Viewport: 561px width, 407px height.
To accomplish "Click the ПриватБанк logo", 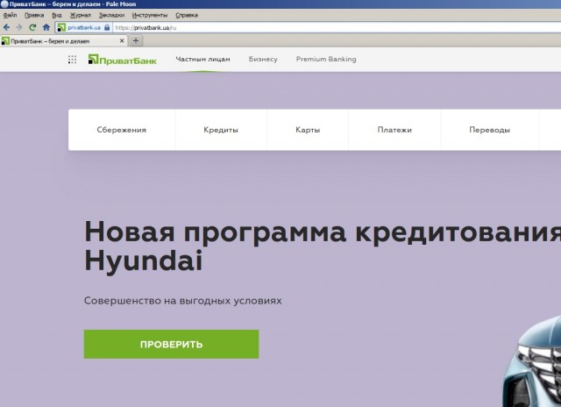I will [123, 60].
